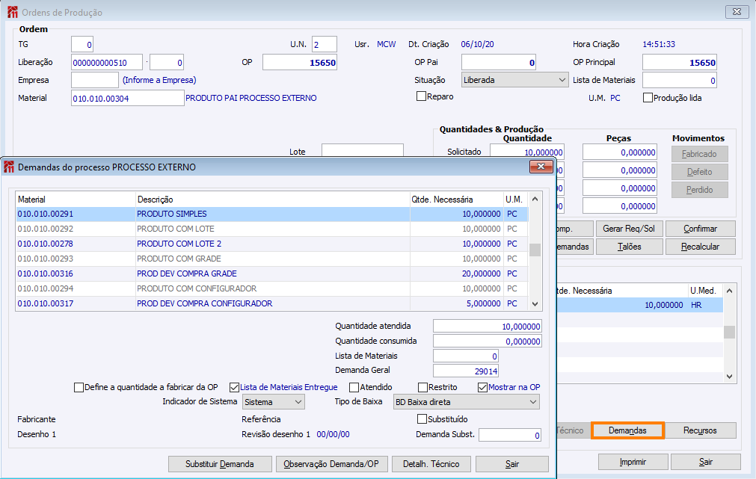Select the PROD DEV COMPRA GRADE row
Screen dimensions: 756x479
(179, 274)
